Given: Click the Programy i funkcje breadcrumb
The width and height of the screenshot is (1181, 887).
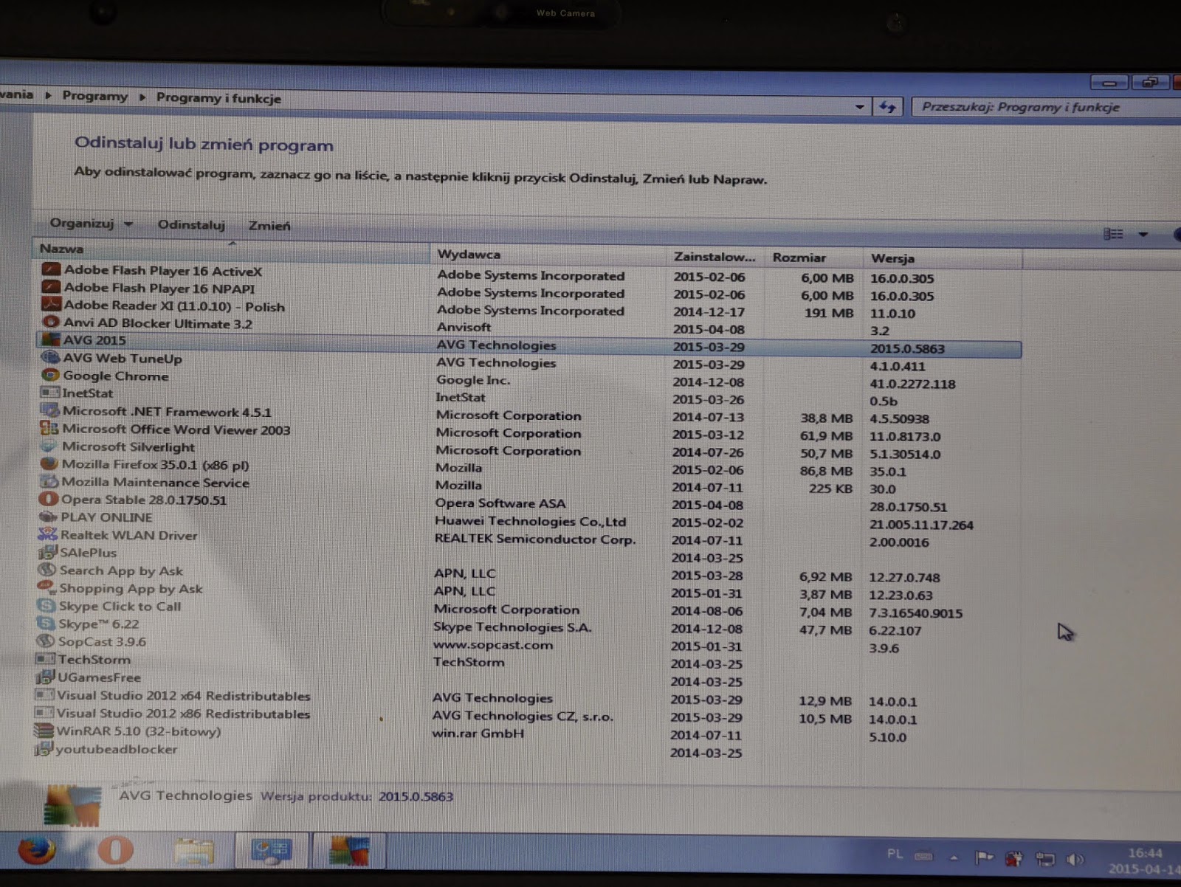Looking at the screenshot, I should point(218,98).
